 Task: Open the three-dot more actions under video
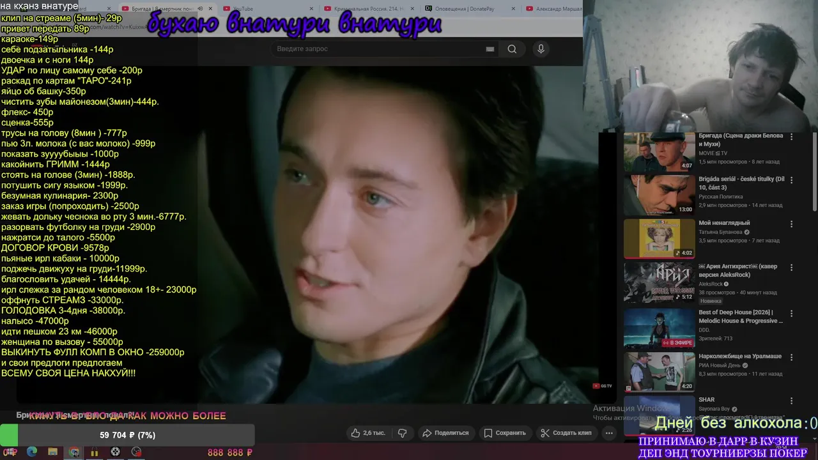tap(609, 433)
